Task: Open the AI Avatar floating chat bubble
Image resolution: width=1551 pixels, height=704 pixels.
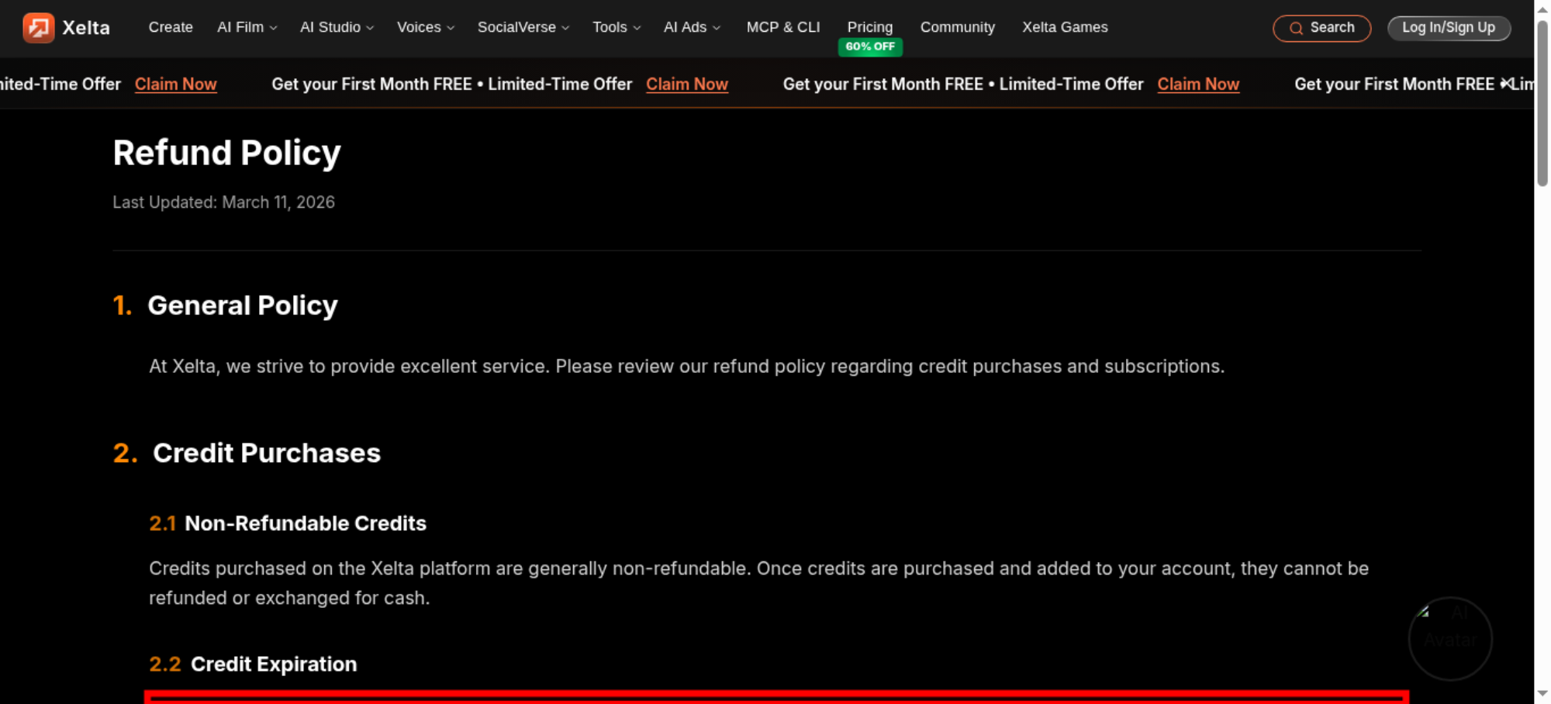Action: click(x=1450, y=639)
